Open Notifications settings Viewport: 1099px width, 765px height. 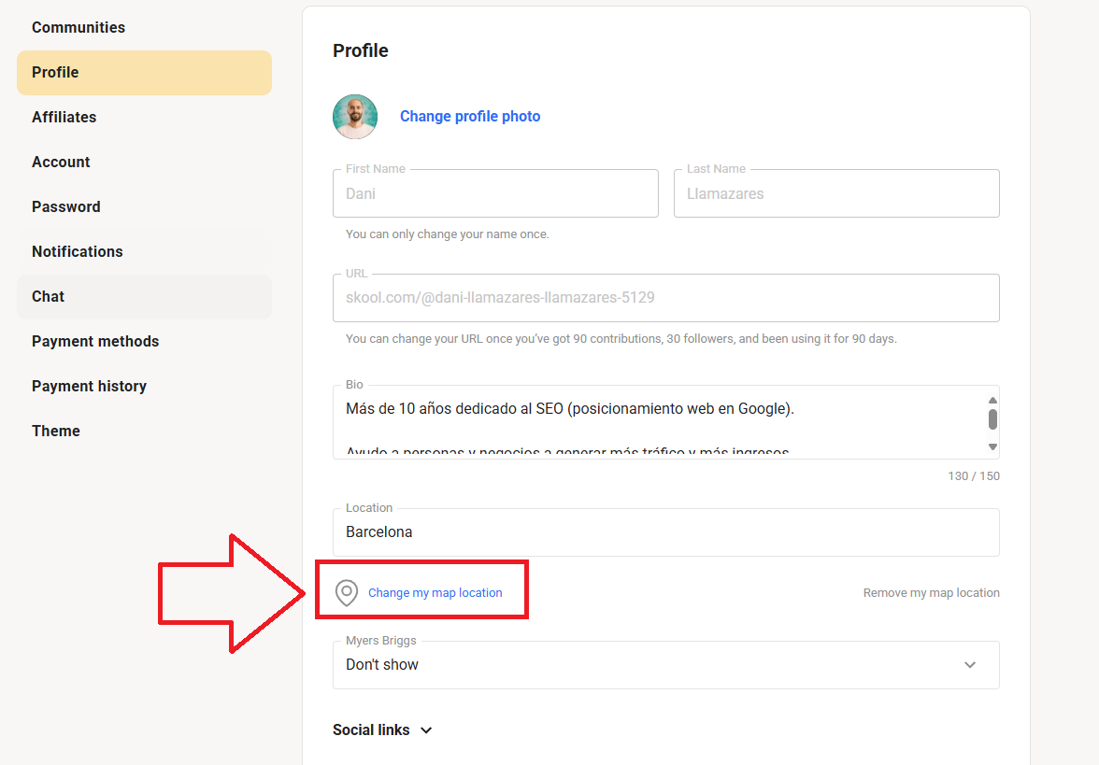[78, 252]
